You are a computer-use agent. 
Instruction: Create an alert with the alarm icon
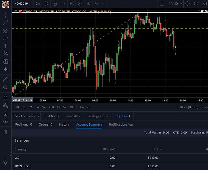tap(80, 4)
